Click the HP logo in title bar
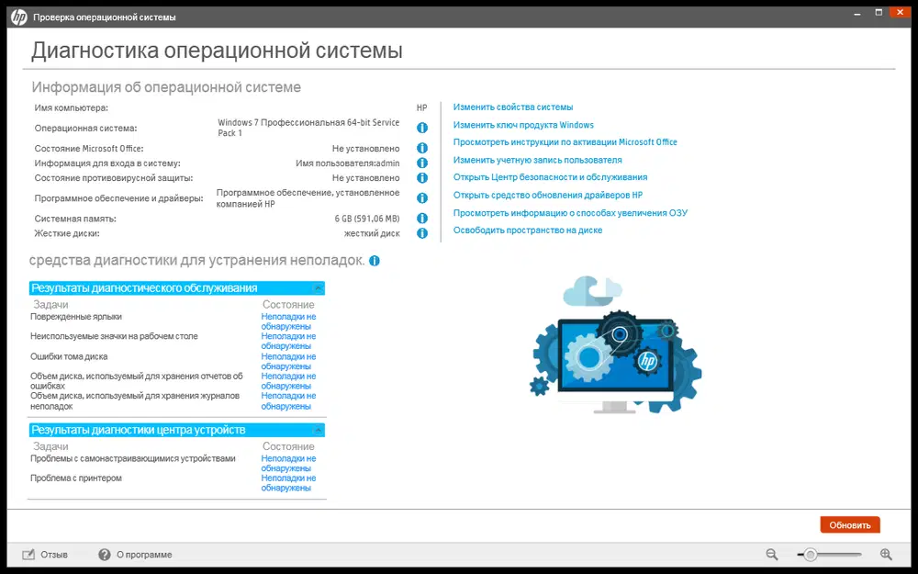The height and width of the screenshot is (574, 918). [18, 17]
